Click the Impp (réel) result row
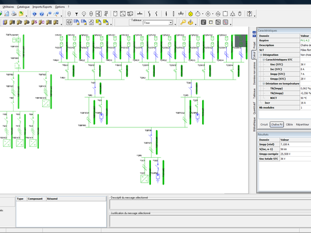 click(284, 144)
